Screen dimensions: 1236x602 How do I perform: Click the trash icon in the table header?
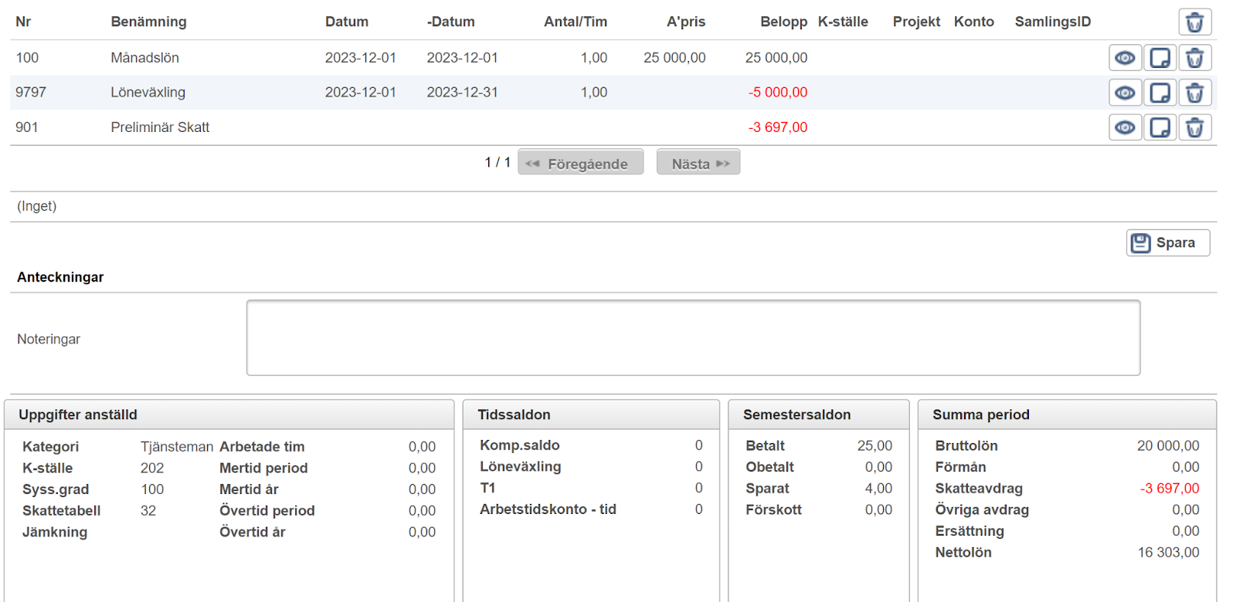click(1194, 22)
